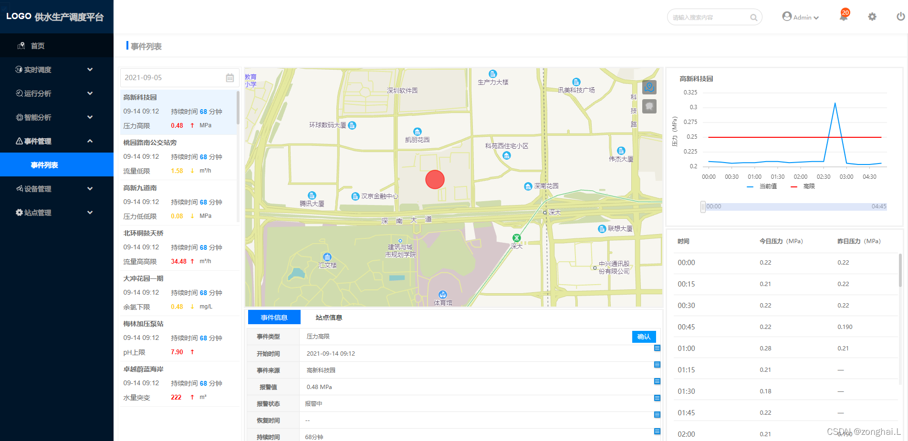Click the 腾讯大厦 map marker
Viewport: 908px width, 441px height.
tap(312, 195)
